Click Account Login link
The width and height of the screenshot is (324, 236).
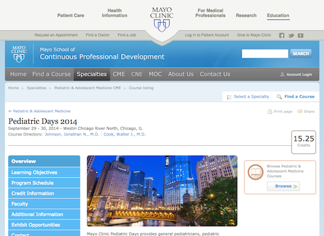(x=299, y=75)
